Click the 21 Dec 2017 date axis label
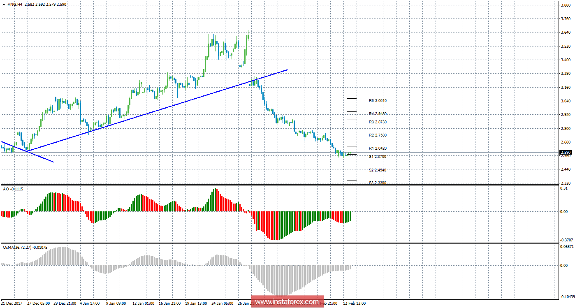The width and height of the screenshot is (575, 308). tap(12, 303)
